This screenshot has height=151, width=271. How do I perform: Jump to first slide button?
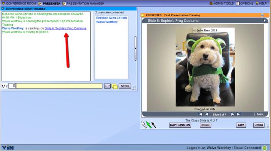(x=200, y=114)
